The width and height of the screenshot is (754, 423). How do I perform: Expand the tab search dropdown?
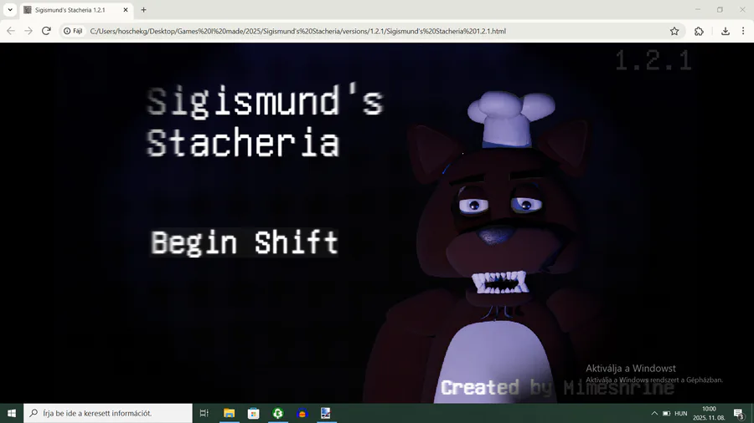[9, 10]
